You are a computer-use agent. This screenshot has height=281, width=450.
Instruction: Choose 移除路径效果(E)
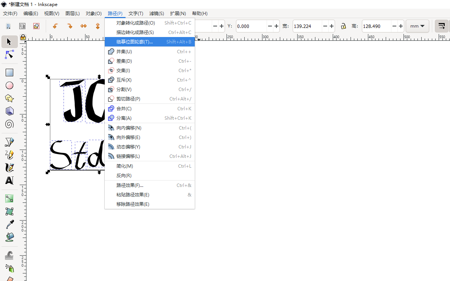pos(150,204)
